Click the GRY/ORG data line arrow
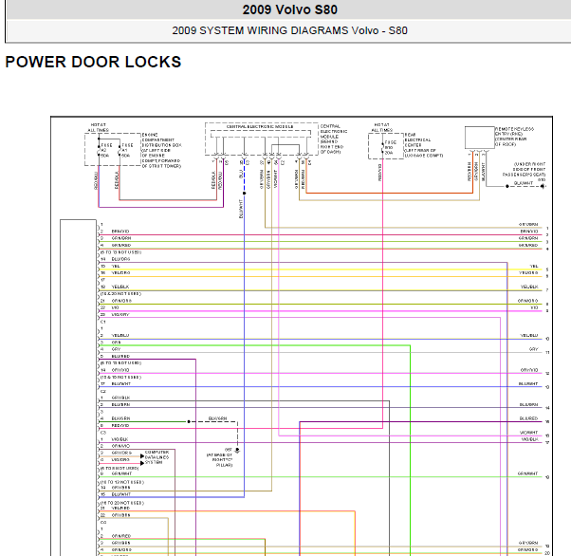 [x=142, y=456]
